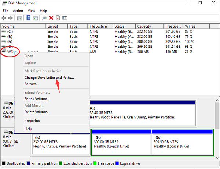Choose Format from the context menu
The image size is (220, 169).
[32, 84]
